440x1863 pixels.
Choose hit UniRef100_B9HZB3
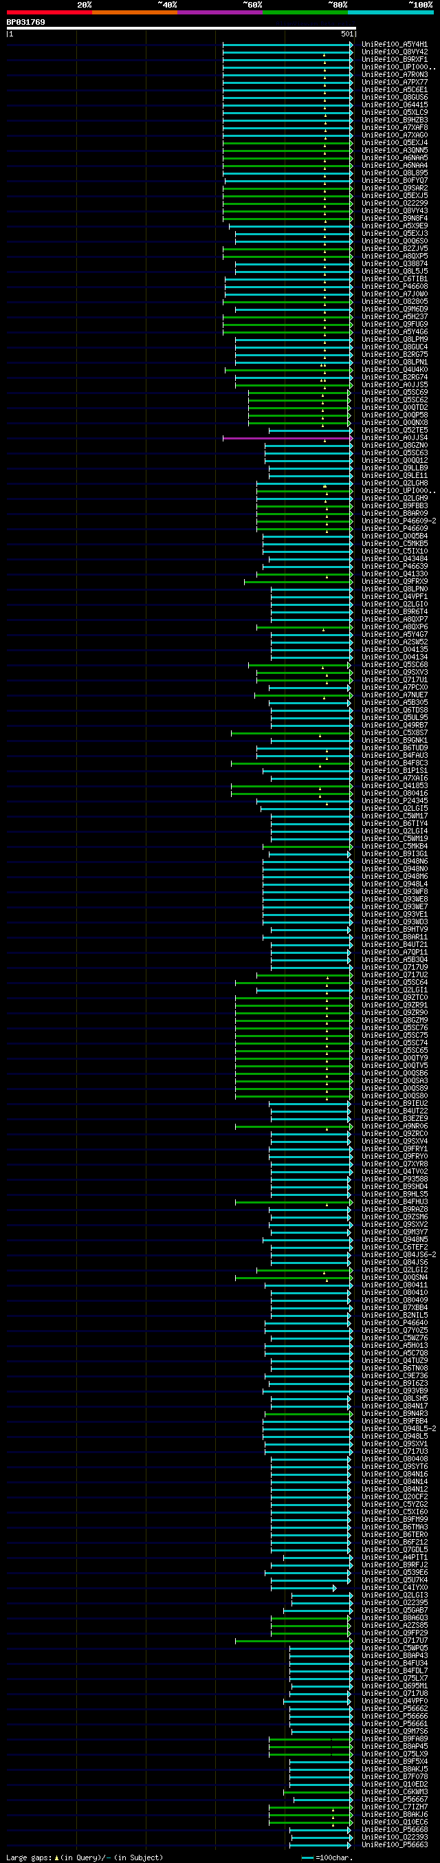click(x=395, y=121)
